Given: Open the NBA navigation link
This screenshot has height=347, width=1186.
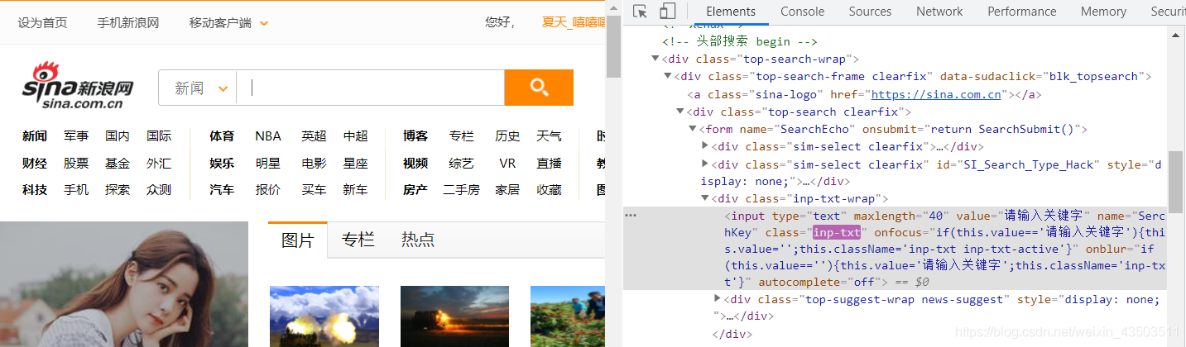Looking at the screenshot, I should tap(268, 136).
